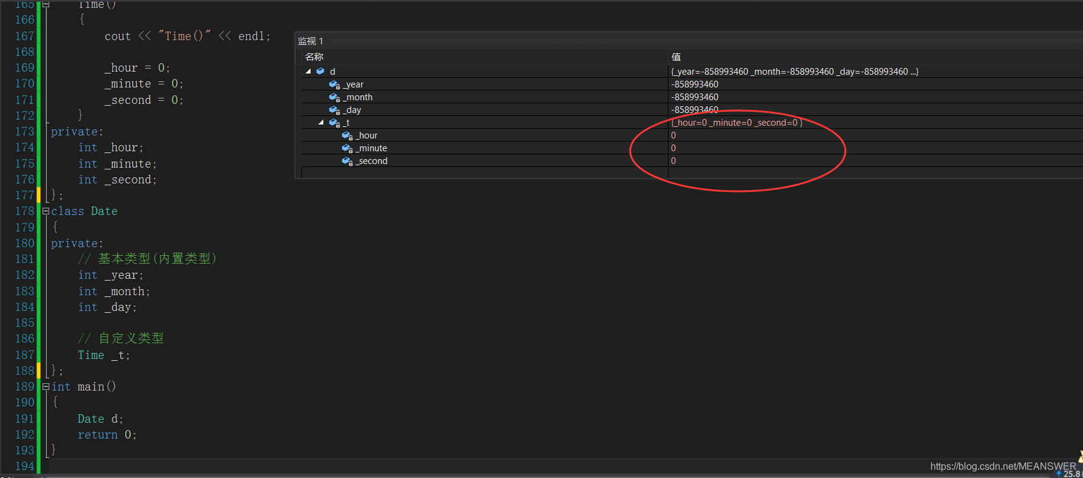Screen dimensions: 1083x478
Task: Click the 'int _year;' declaration
Action: point(111,275)
